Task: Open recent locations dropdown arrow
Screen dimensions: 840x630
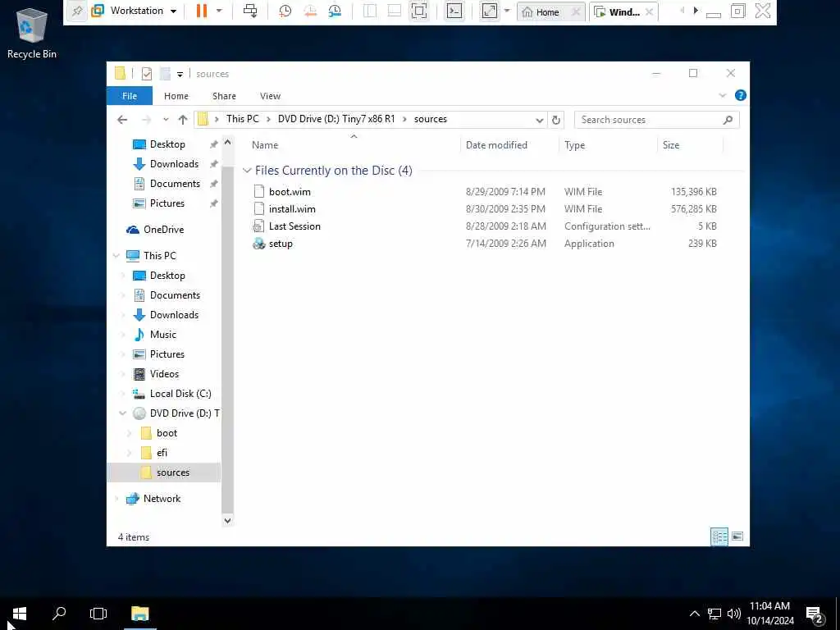Action: click(x=166, y=120)
